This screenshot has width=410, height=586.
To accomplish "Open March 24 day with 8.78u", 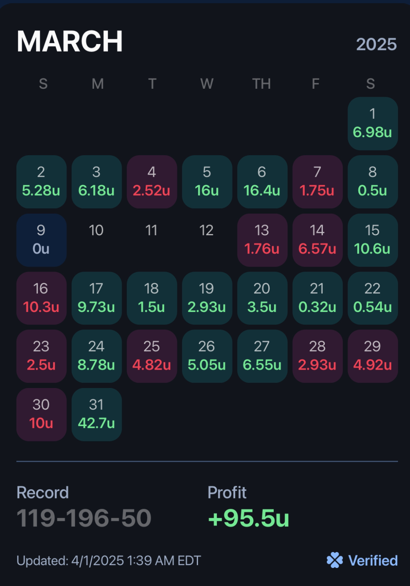I will pos(97,356).
